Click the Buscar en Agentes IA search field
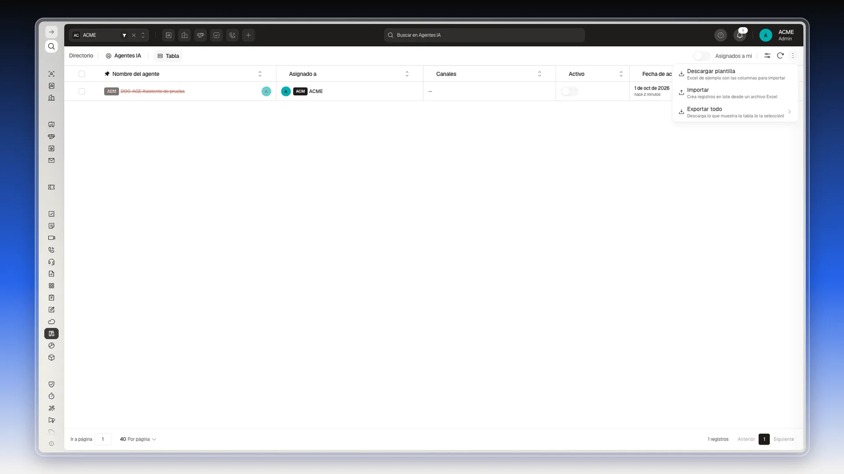This screenshot has width=844, height=474. point(484,35)
